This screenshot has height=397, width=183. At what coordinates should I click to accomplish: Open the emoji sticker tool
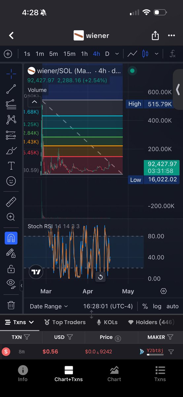(11, 181)
